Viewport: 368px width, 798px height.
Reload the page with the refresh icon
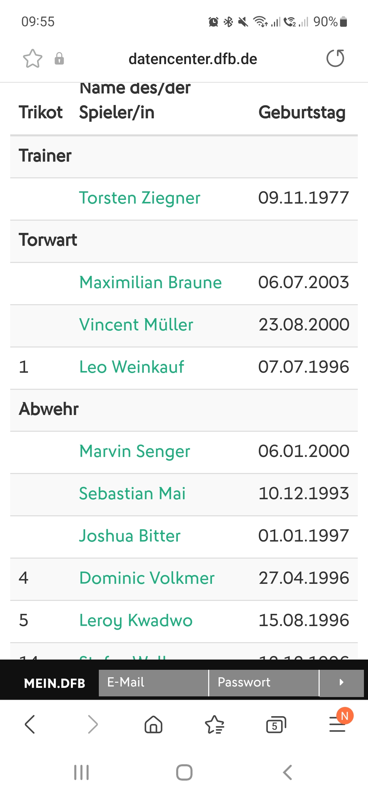point(335,58)
